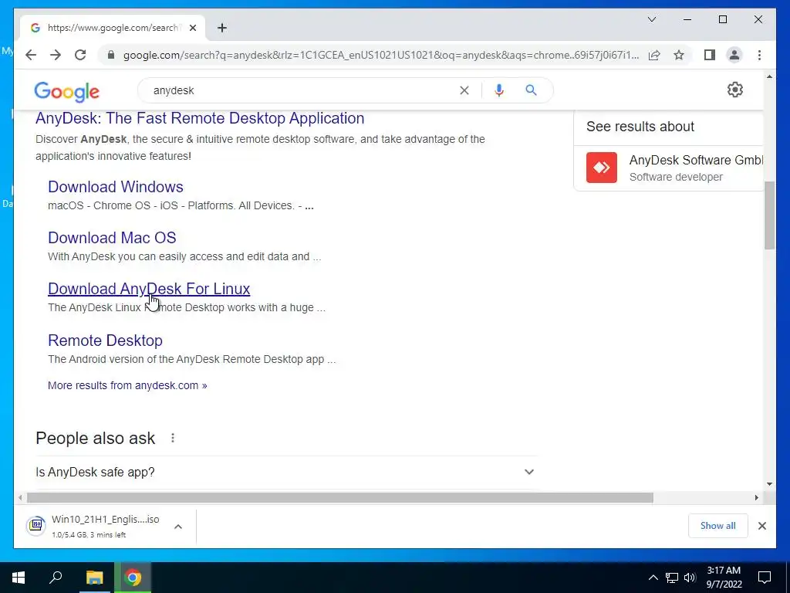
Task: Open the Chrome profile avatar
Action: tap(734, 55)
